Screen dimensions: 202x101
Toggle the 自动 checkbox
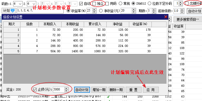[x=81, y=4]
